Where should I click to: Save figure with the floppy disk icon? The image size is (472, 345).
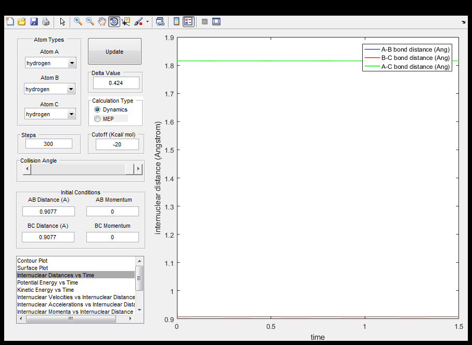point(34,21)
